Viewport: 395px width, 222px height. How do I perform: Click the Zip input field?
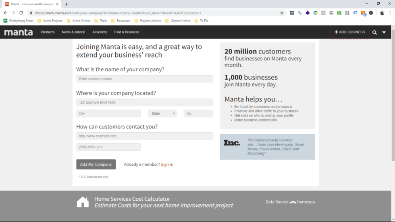click(x=198, y=113)
